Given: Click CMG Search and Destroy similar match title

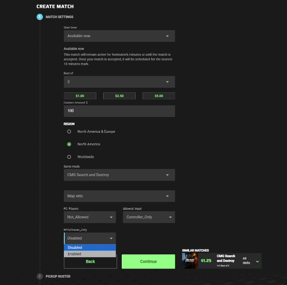Looking at the screenshot, I should pyautogui.click(x=226, y=259).
